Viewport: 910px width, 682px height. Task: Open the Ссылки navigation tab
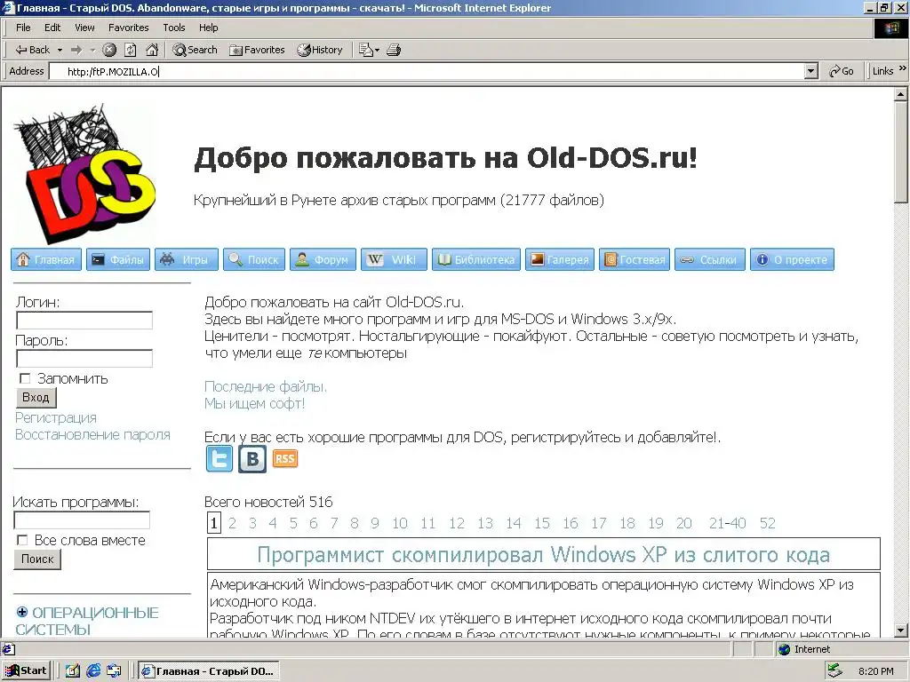click(710, 259)
